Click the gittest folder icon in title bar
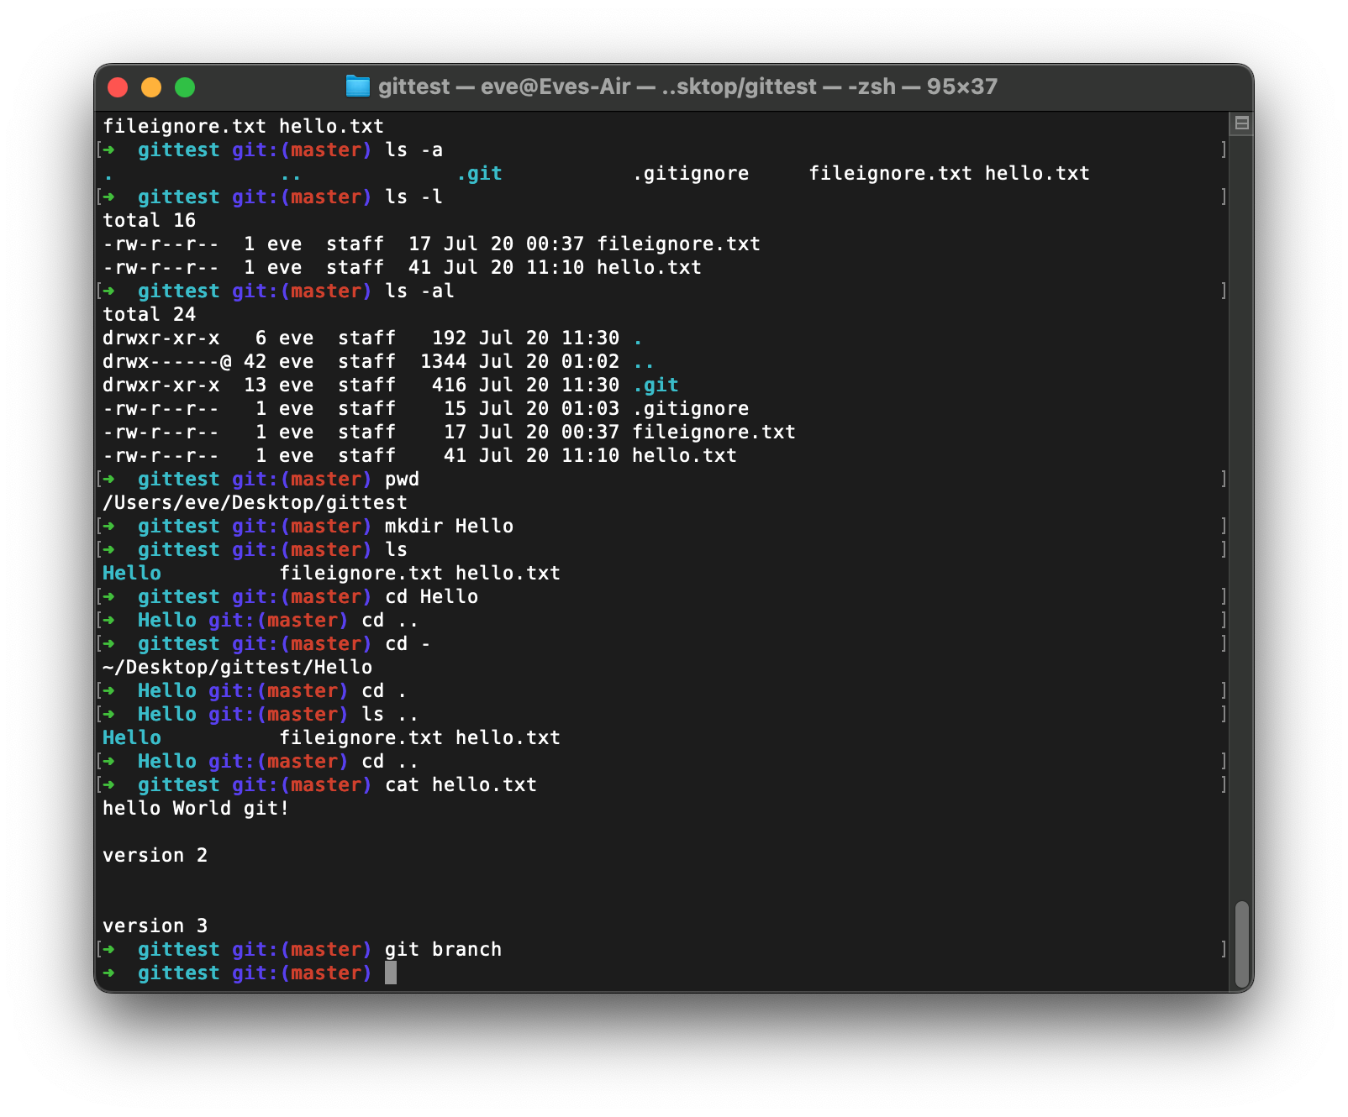1348x1117 pixels. (358, 87)
